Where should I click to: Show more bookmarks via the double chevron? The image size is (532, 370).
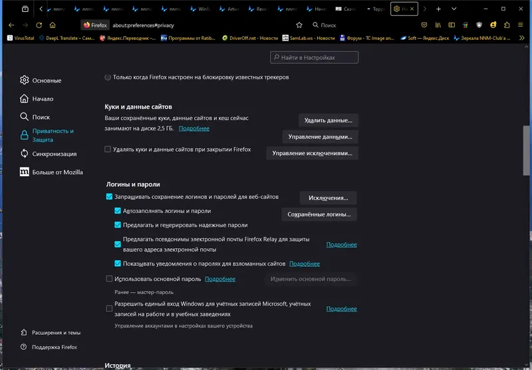pos(522,38)
